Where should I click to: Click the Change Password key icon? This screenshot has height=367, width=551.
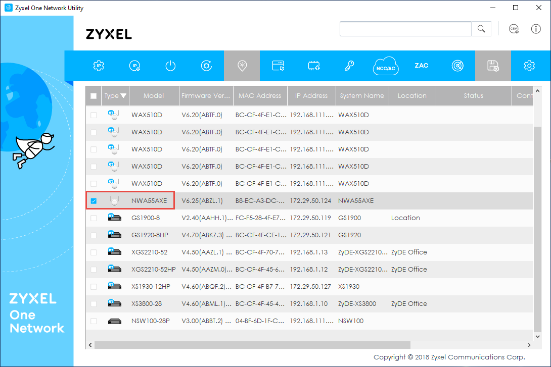click(349, 66)
